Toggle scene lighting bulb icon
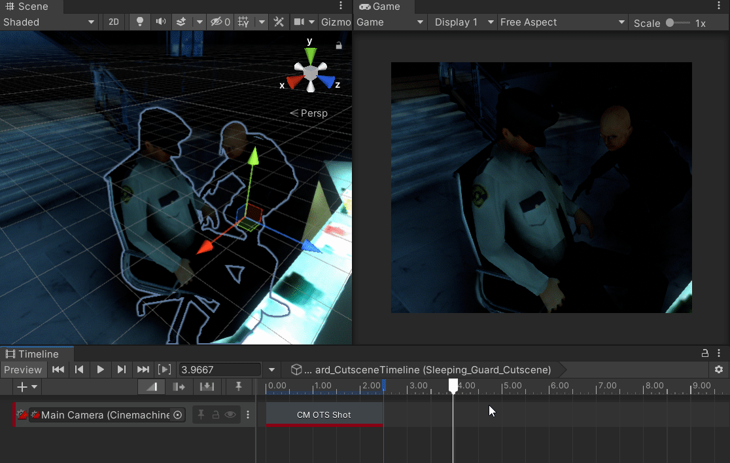 140,22
